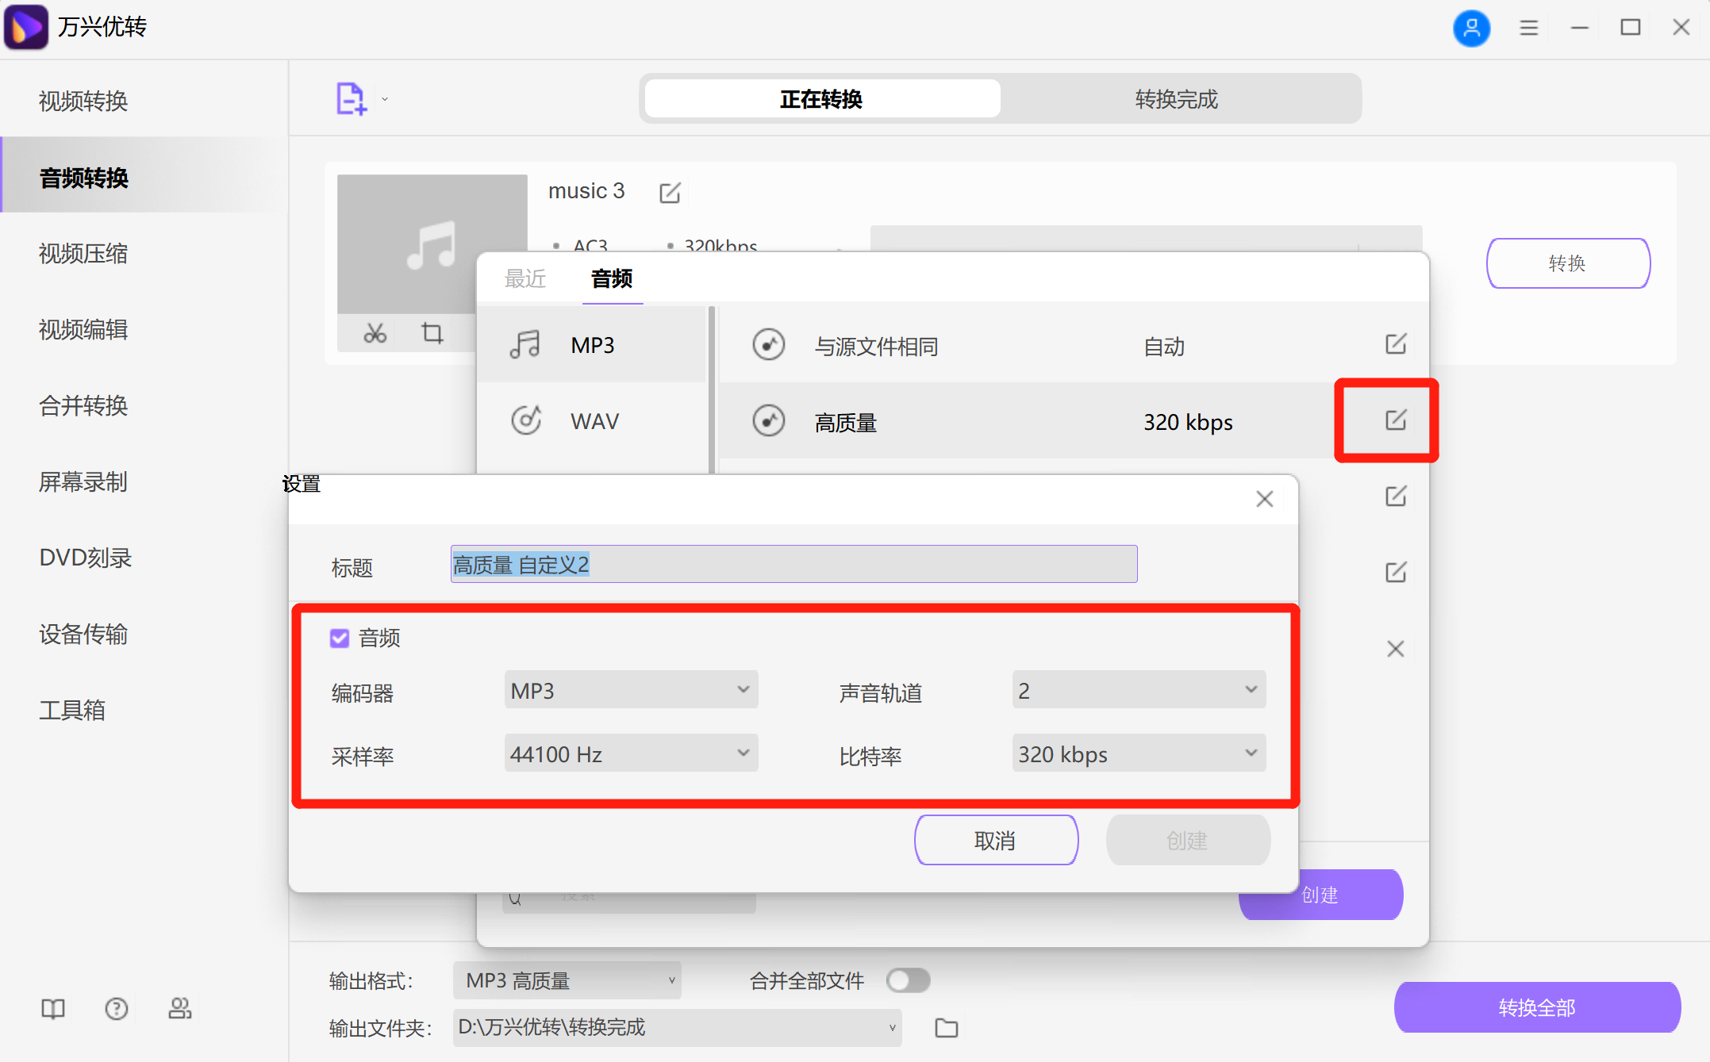Click the 取消 cancel button
This screenshot has width=1710, height=1062.
[x=996, y=839]
